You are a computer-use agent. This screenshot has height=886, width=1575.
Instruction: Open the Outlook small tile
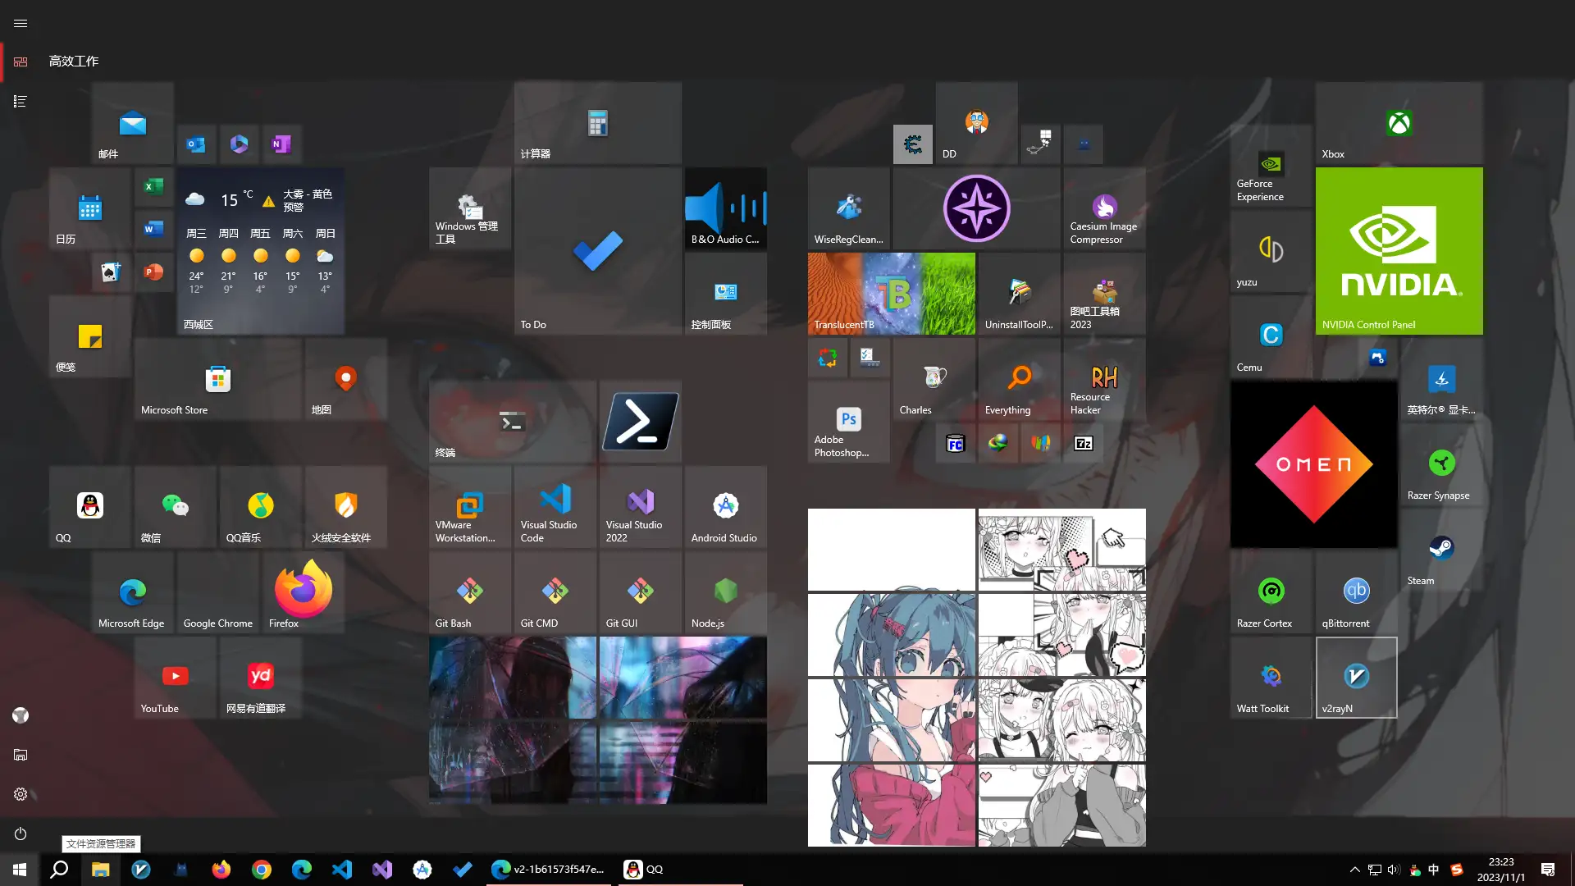tap(196, 144)
